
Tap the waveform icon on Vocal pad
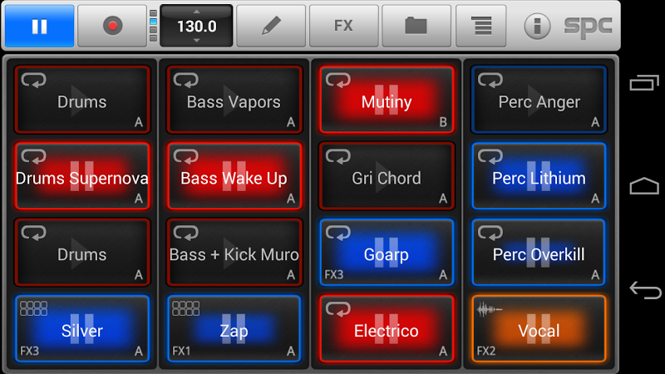[x=490, y=309]
